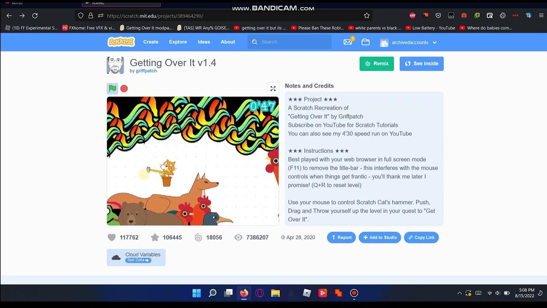Favorite the project with the star icon
547x308 pixels.
pyautogui.click(x=155, y=237)
